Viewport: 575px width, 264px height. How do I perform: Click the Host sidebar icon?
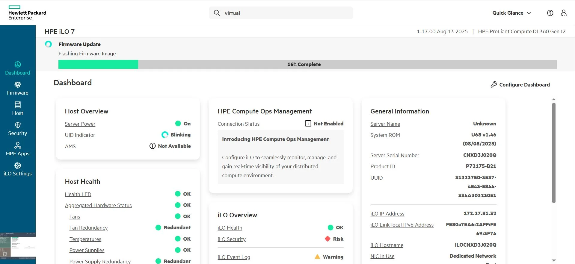(18, 105)
